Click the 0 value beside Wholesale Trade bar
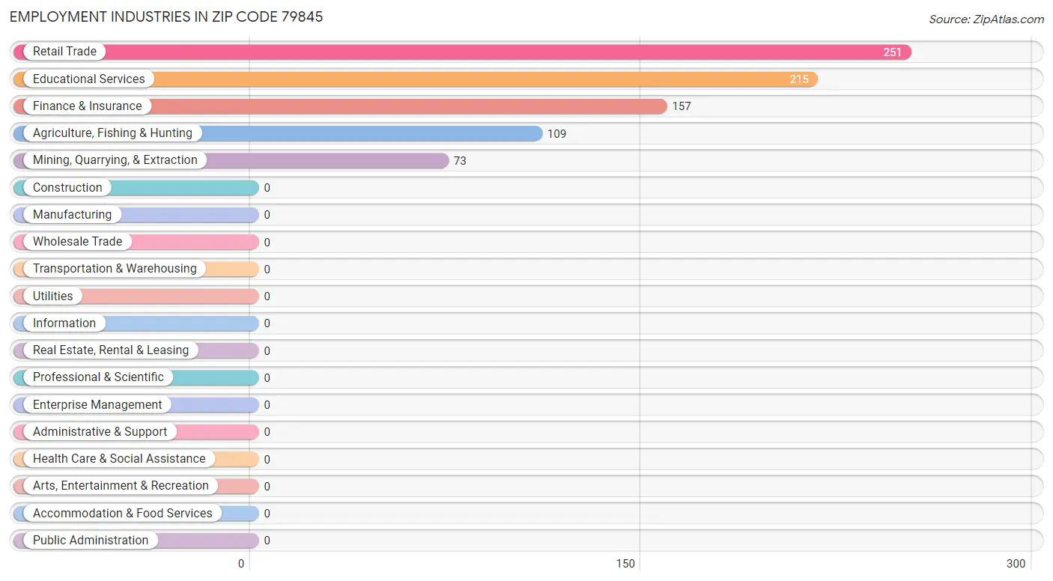The width and height of the screenshot is (1053, 581). [x=267, y=243]
